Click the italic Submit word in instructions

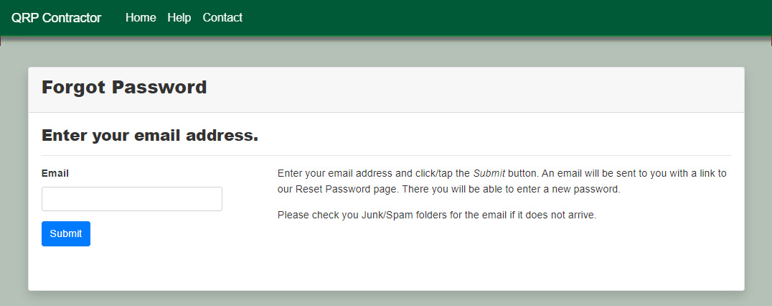489,173
